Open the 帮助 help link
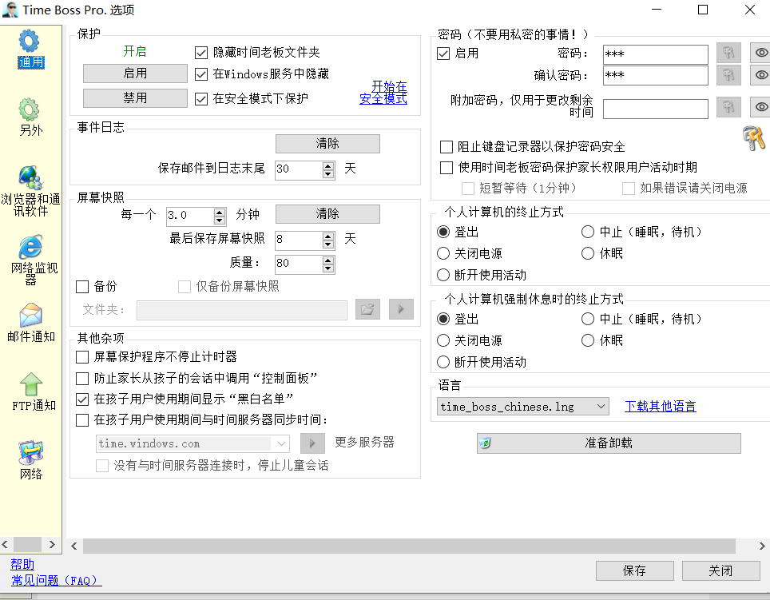 point(22,564)
